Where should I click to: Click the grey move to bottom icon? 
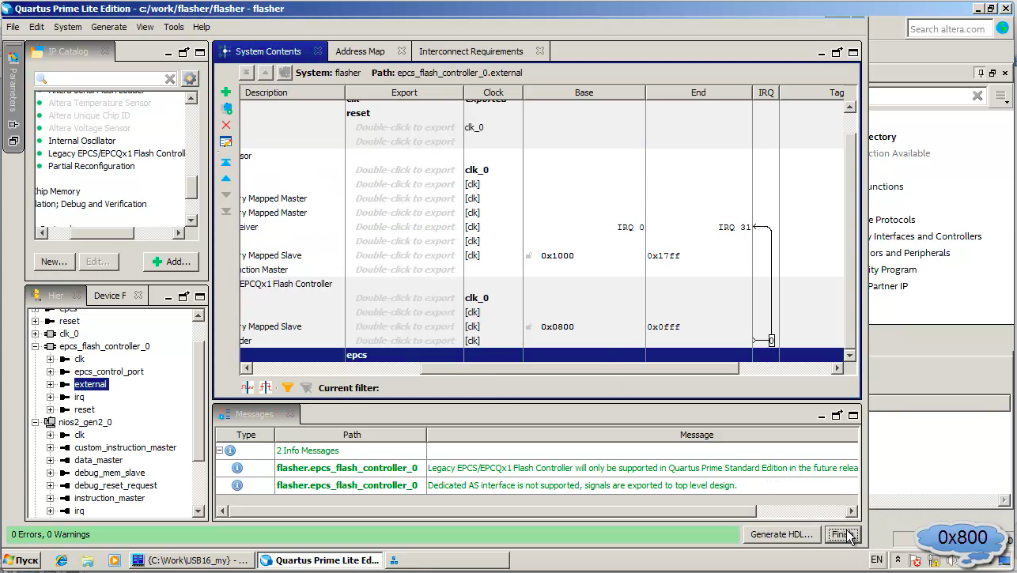pos(226,211)
